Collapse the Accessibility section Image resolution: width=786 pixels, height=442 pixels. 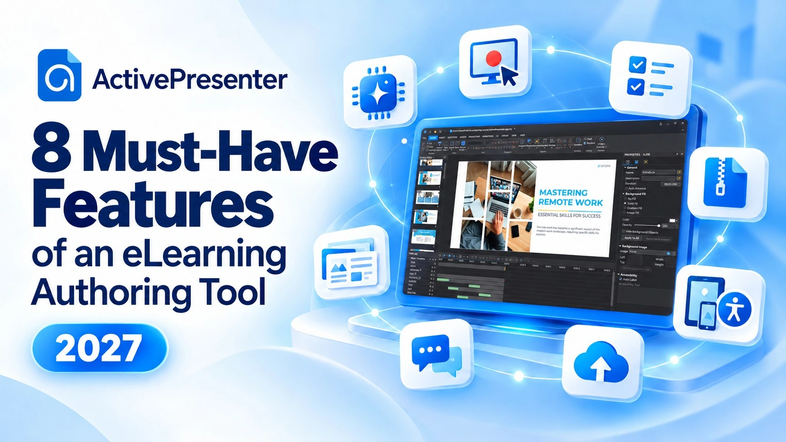(619, 274)
